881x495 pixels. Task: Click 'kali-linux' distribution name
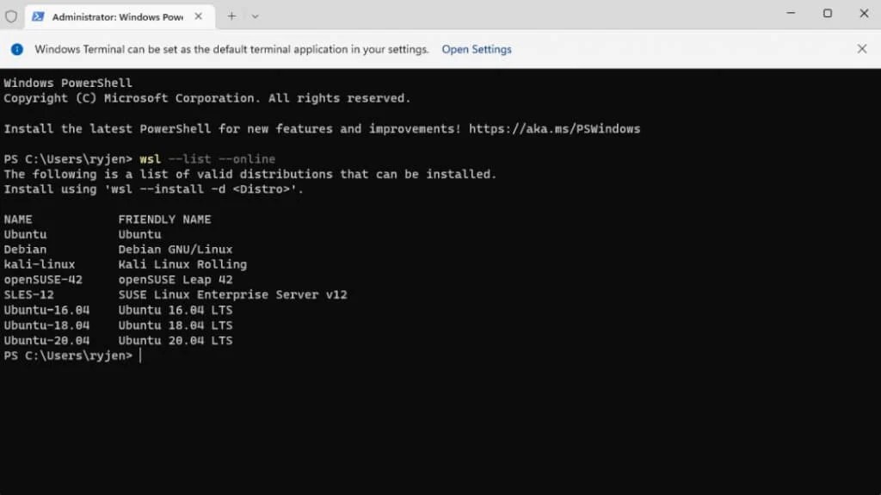(40, 264)
